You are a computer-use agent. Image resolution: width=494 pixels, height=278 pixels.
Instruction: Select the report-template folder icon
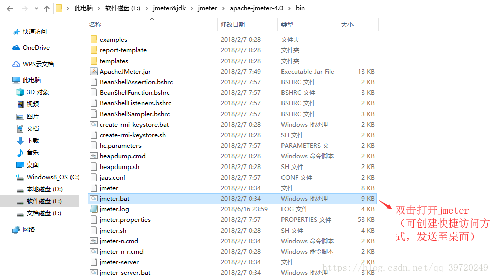[x=94, y=50]
